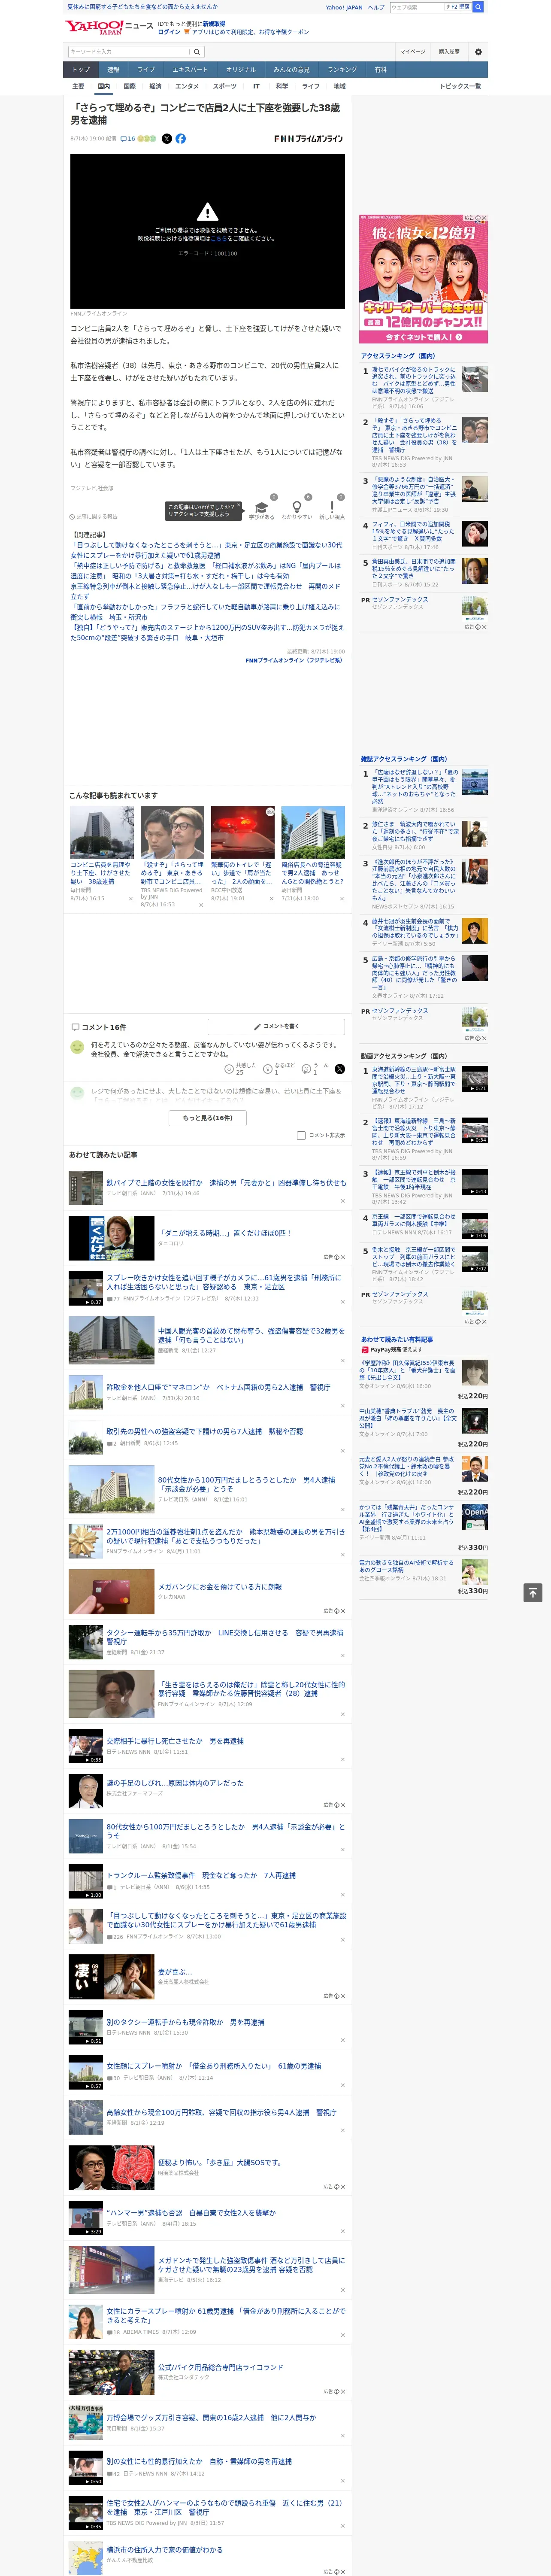The image size is (551, 2576).
Task: Click the keyword search magnifier icon
Action: tap(197, 52)
